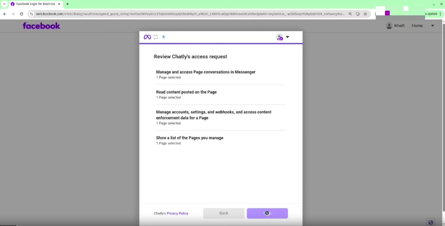Close the browser window
The width and height of the screenshot is (445, 226).
441,4
